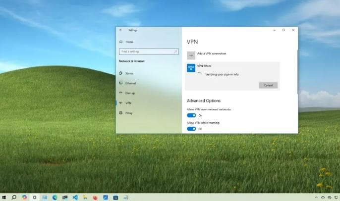Click the Proxy globe icon

tap(121, 113)
